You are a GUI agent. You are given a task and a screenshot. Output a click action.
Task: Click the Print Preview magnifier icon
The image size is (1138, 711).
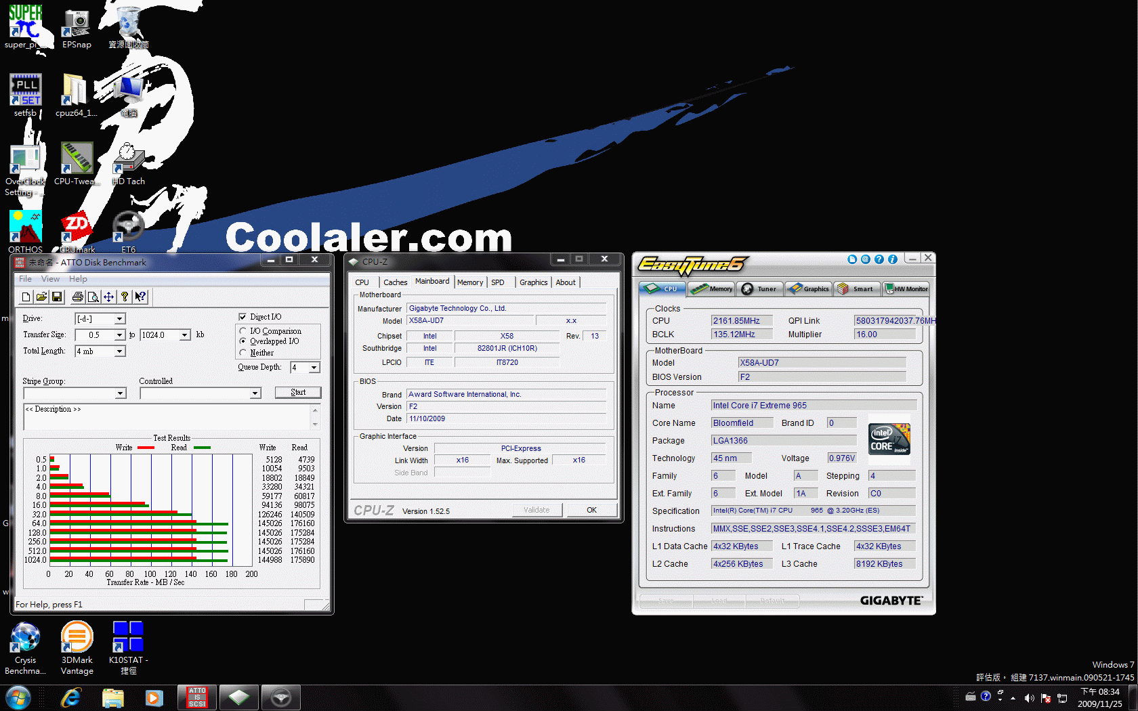pyautogui.click(x=93, y=297)
